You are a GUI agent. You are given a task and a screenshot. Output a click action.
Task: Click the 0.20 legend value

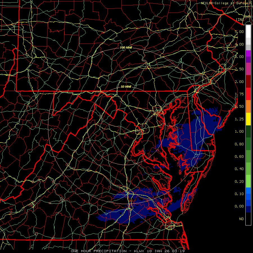[x=239, y=182]
